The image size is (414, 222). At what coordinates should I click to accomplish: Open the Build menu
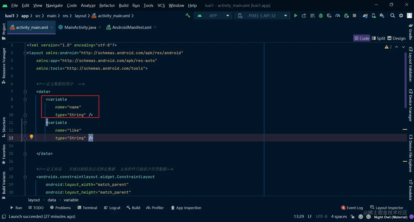(123, 5)
